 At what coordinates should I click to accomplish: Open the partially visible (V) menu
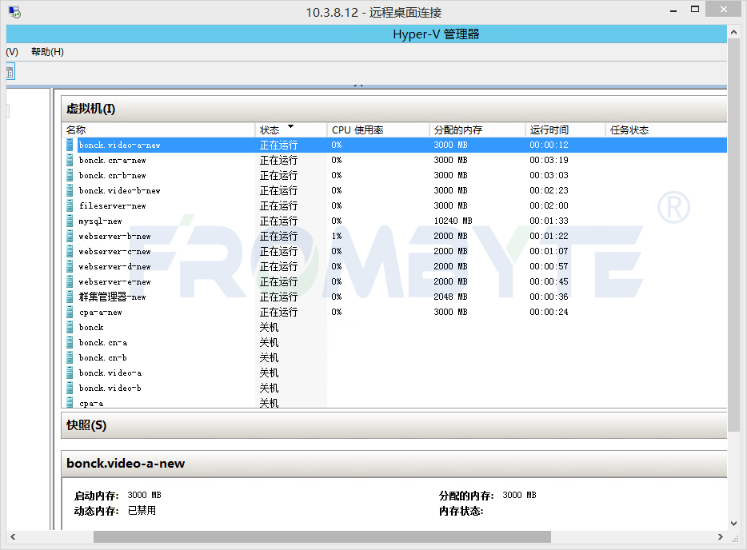pos(12,51)
